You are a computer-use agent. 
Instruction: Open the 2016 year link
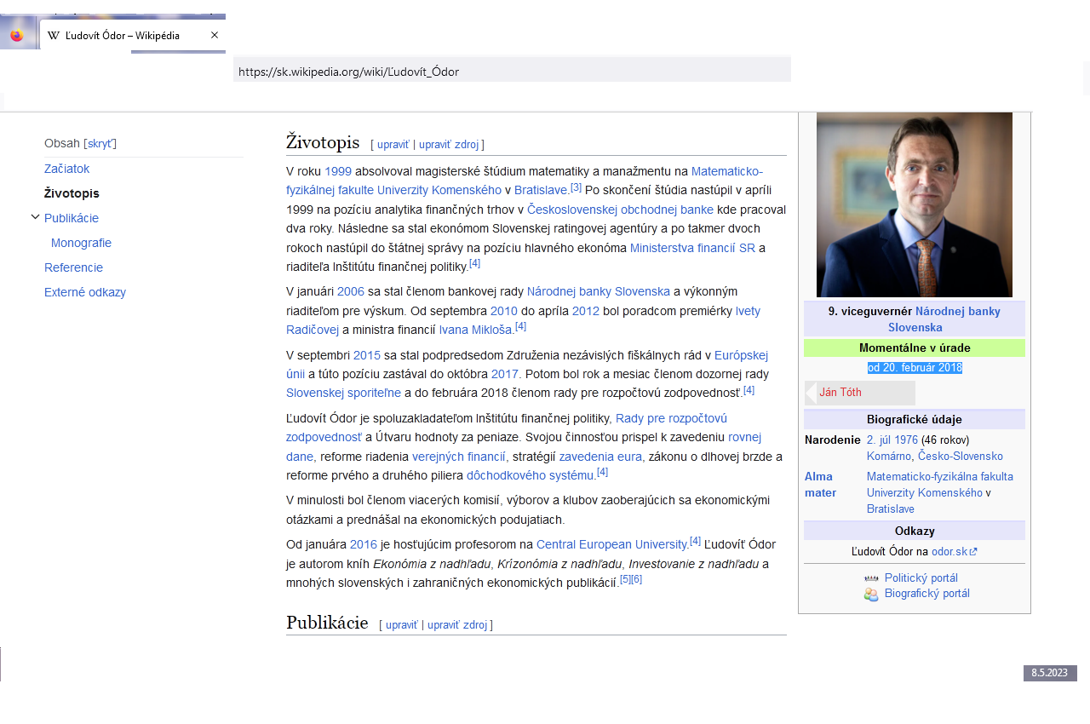click(364, 545)
